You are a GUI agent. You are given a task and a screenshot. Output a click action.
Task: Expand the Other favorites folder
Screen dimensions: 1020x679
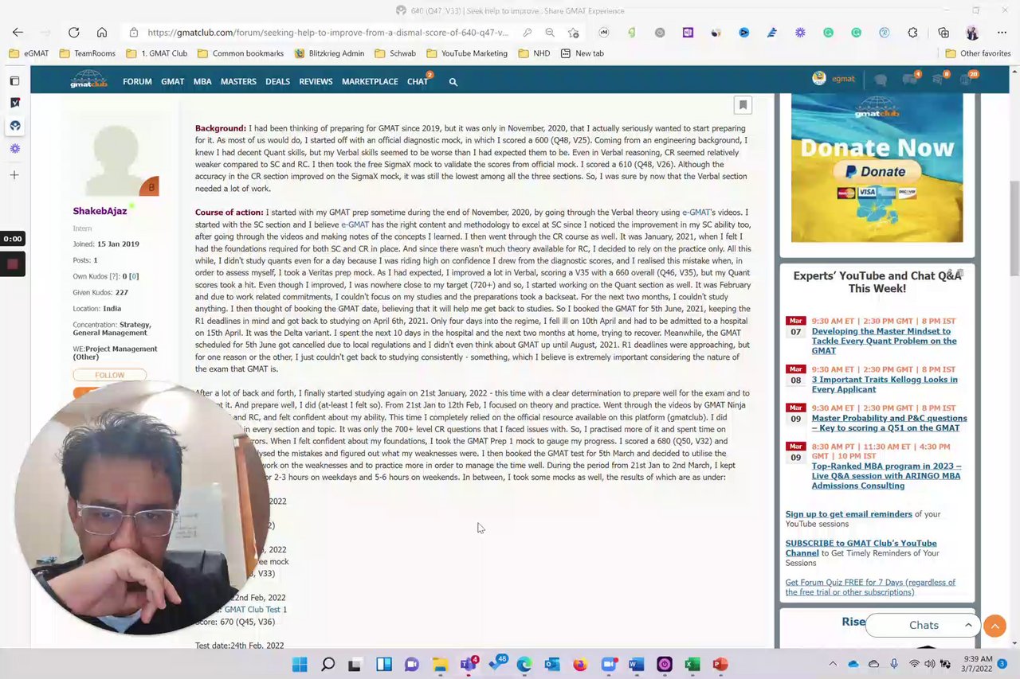(x=978, y=53)
